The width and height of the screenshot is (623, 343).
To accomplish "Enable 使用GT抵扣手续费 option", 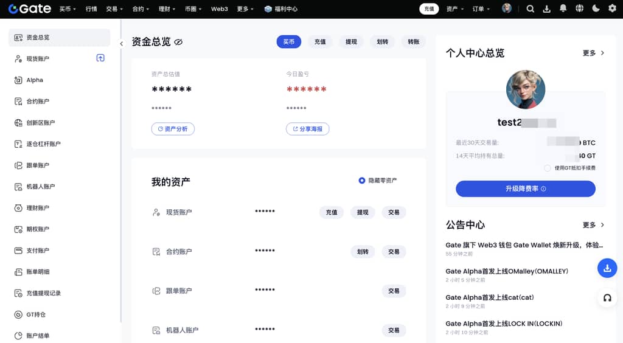I will (x=548, y=168).
